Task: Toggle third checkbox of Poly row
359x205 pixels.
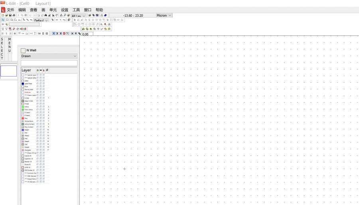Action: [44, 118]
